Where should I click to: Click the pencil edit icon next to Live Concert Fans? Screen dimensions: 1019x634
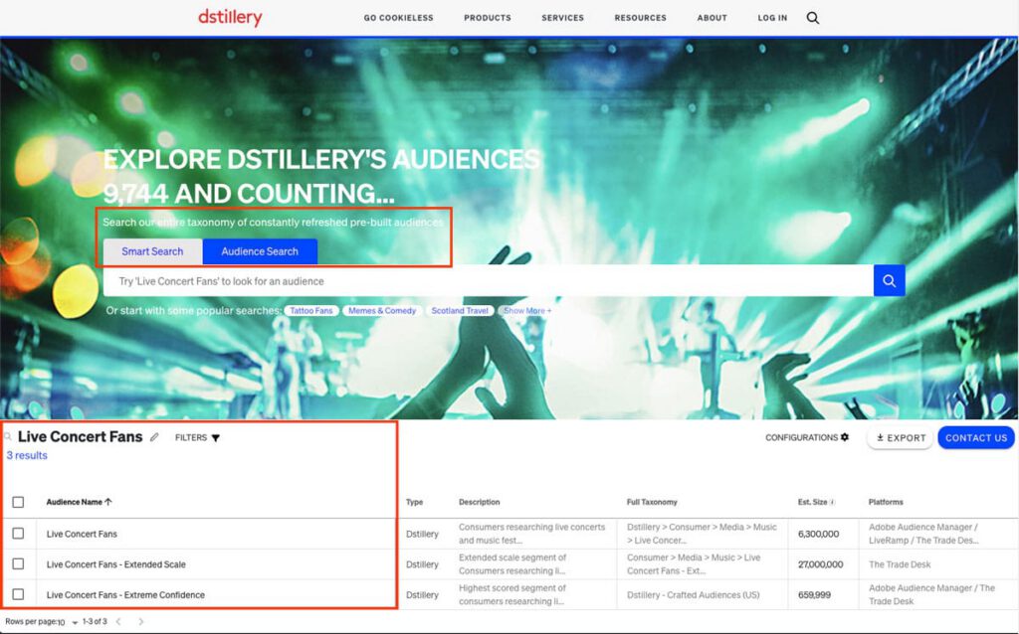point(154,437)
